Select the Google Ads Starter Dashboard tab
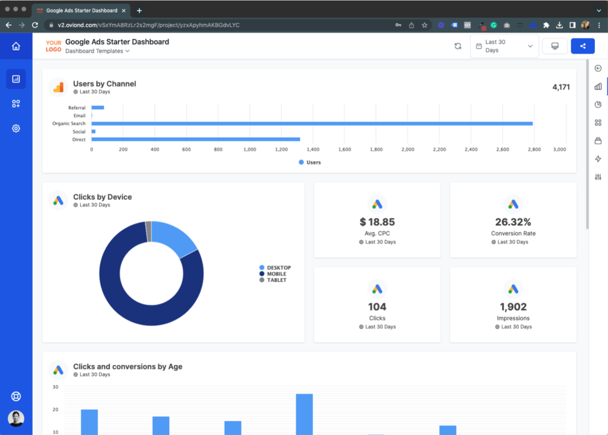The image size is (608, 435). click(81, 11)
